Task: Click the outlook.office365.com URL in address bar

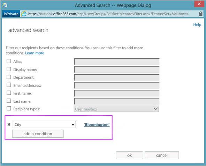Action: click(108, 14)
